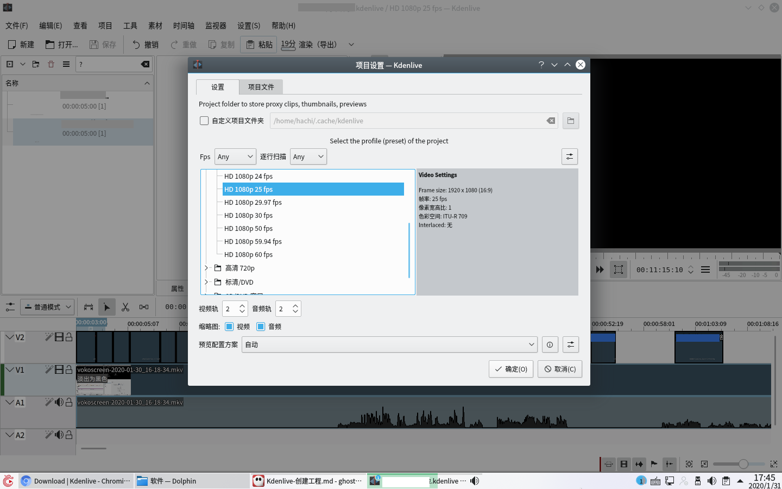This screenshot has width=782, height=489.
Task: Enable the 自定义项目文件夹 checkbox
Action: pyautogui.click(x=204, y=121)
